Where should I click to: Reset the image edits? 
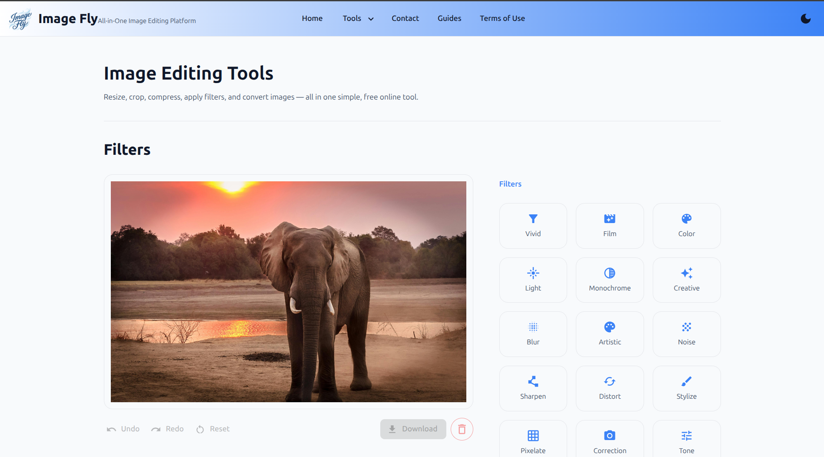(x=213, y=429)
